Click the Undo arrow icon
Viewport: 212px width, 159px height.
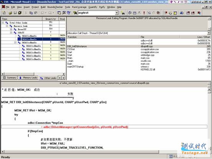42,13
